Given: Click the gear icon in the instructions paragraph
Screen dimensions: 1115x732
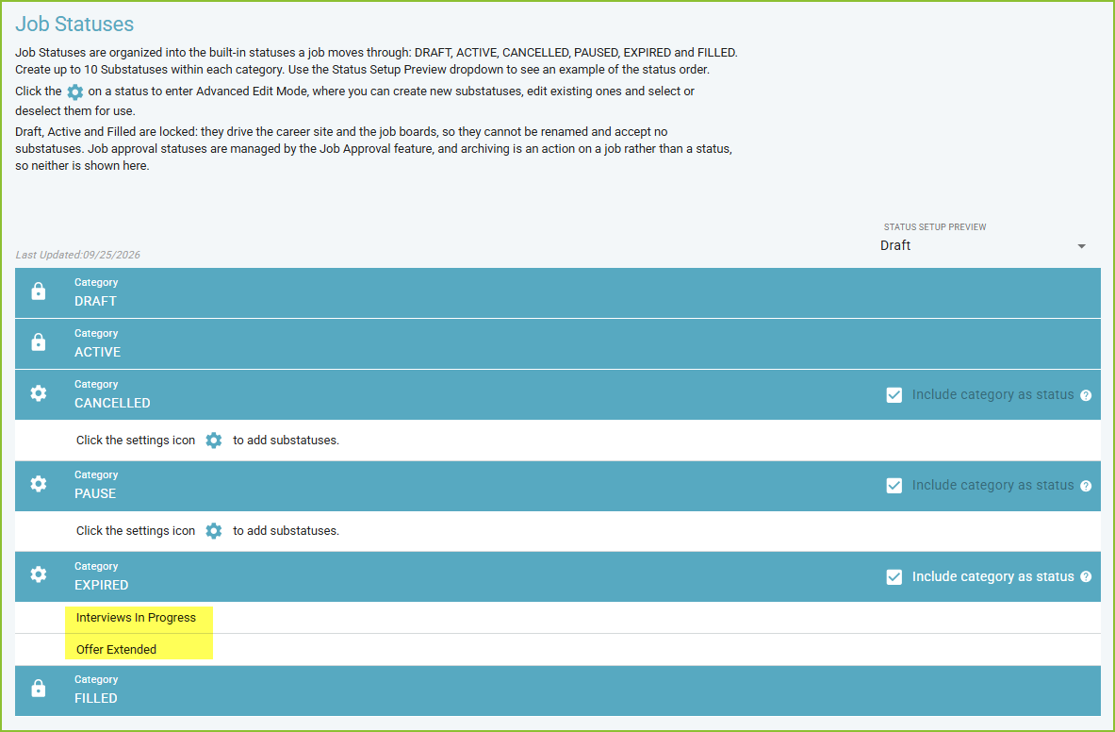Looking at the screenshot, I should coord(74,91).
